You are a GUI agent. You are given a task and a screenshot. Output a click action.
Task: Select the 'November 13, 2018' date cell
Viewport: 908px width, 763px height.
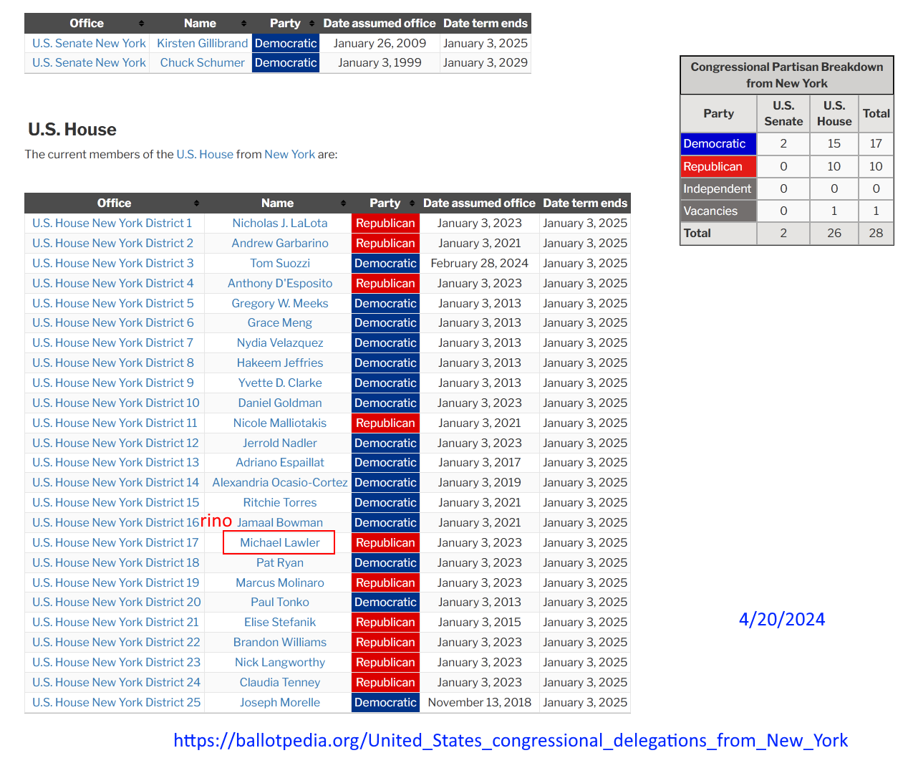pyautogui.click(x=480, y=703)
